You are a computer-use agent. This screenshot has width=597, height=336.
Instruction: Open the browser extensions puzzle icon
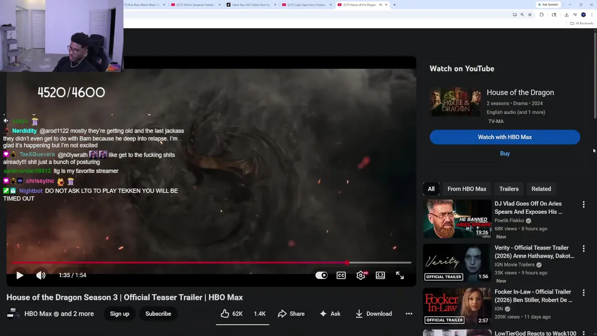(541, 14)
